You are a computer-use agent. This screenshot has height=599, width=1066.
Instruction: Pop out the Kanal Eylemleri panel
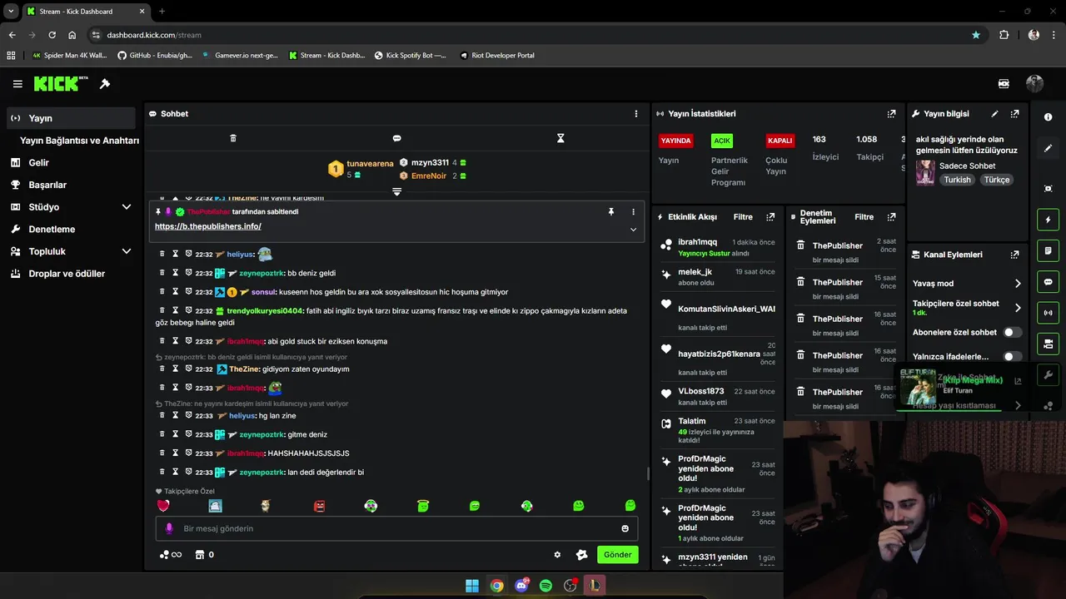1014,255
